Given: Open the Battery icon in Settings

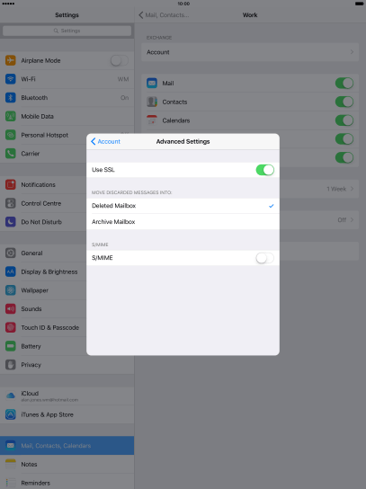Looking at the screenshot, I should pyautogui.click(x=10, y=346).
